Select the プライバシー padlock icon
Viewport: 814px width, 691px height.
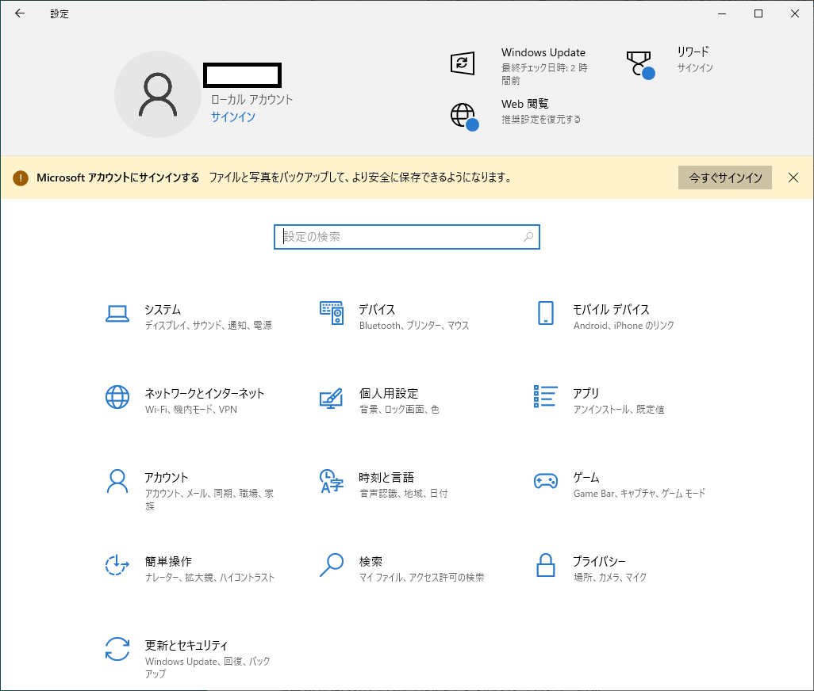pos(545,565)
